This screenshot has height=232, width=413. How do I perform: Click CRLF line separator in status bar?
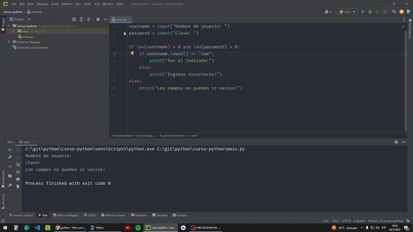[335, 221]
